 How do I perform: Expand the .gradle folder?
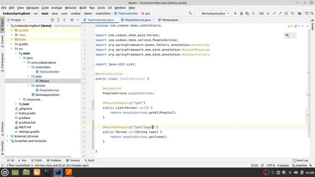pos(12,30)
